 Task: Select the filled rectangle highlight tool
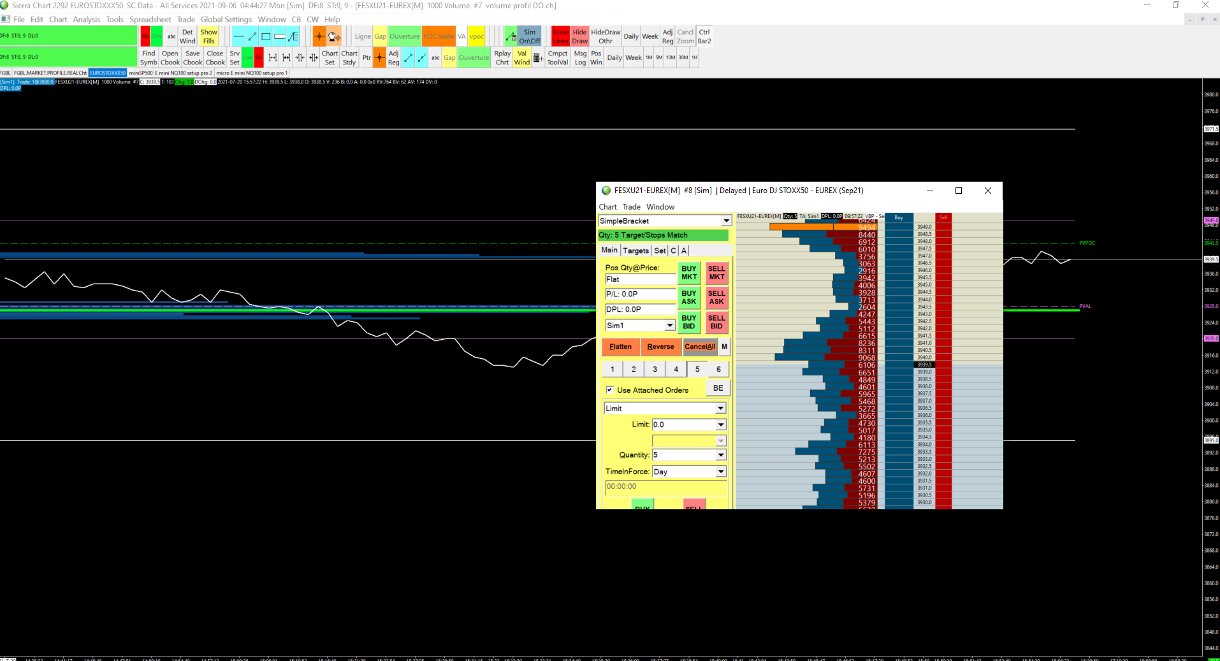(279, 36)
